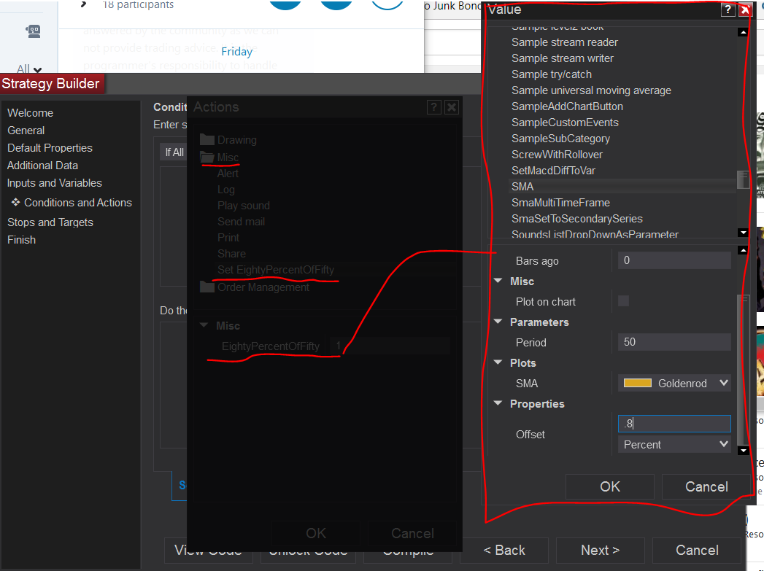Open the Welcome page in Strategy Builder

pyautogui.click(x=30, y=113)
